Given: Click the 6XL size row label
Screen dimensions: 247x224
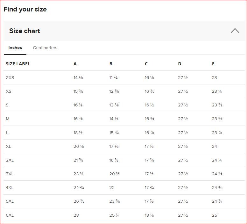Looking at the screenshot, I should (x=10, y=215).
